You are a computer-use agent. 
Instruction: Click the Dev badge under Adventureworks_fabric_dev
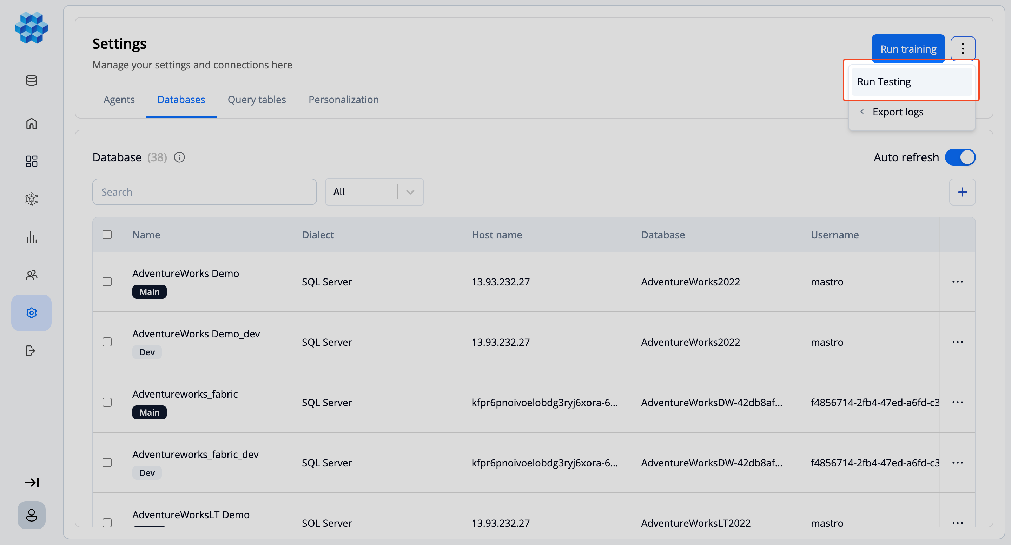[x=147, y=473]
